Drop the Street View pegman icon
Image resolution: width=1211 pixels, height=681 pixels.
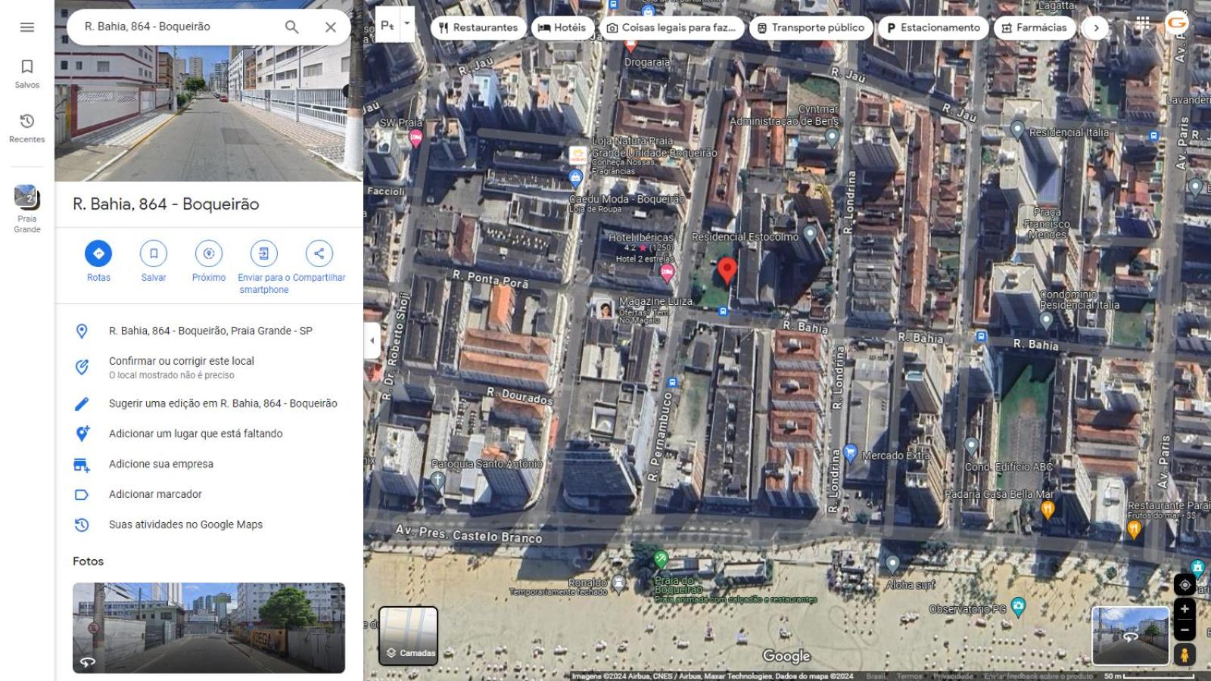(1185, 655)
